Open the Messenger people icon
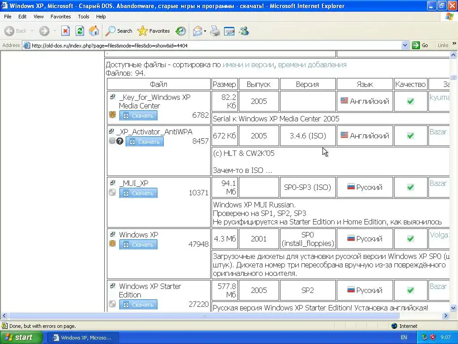Image resolution: width=458 pixels, height=344 pixels. click(x=244, y=31)
